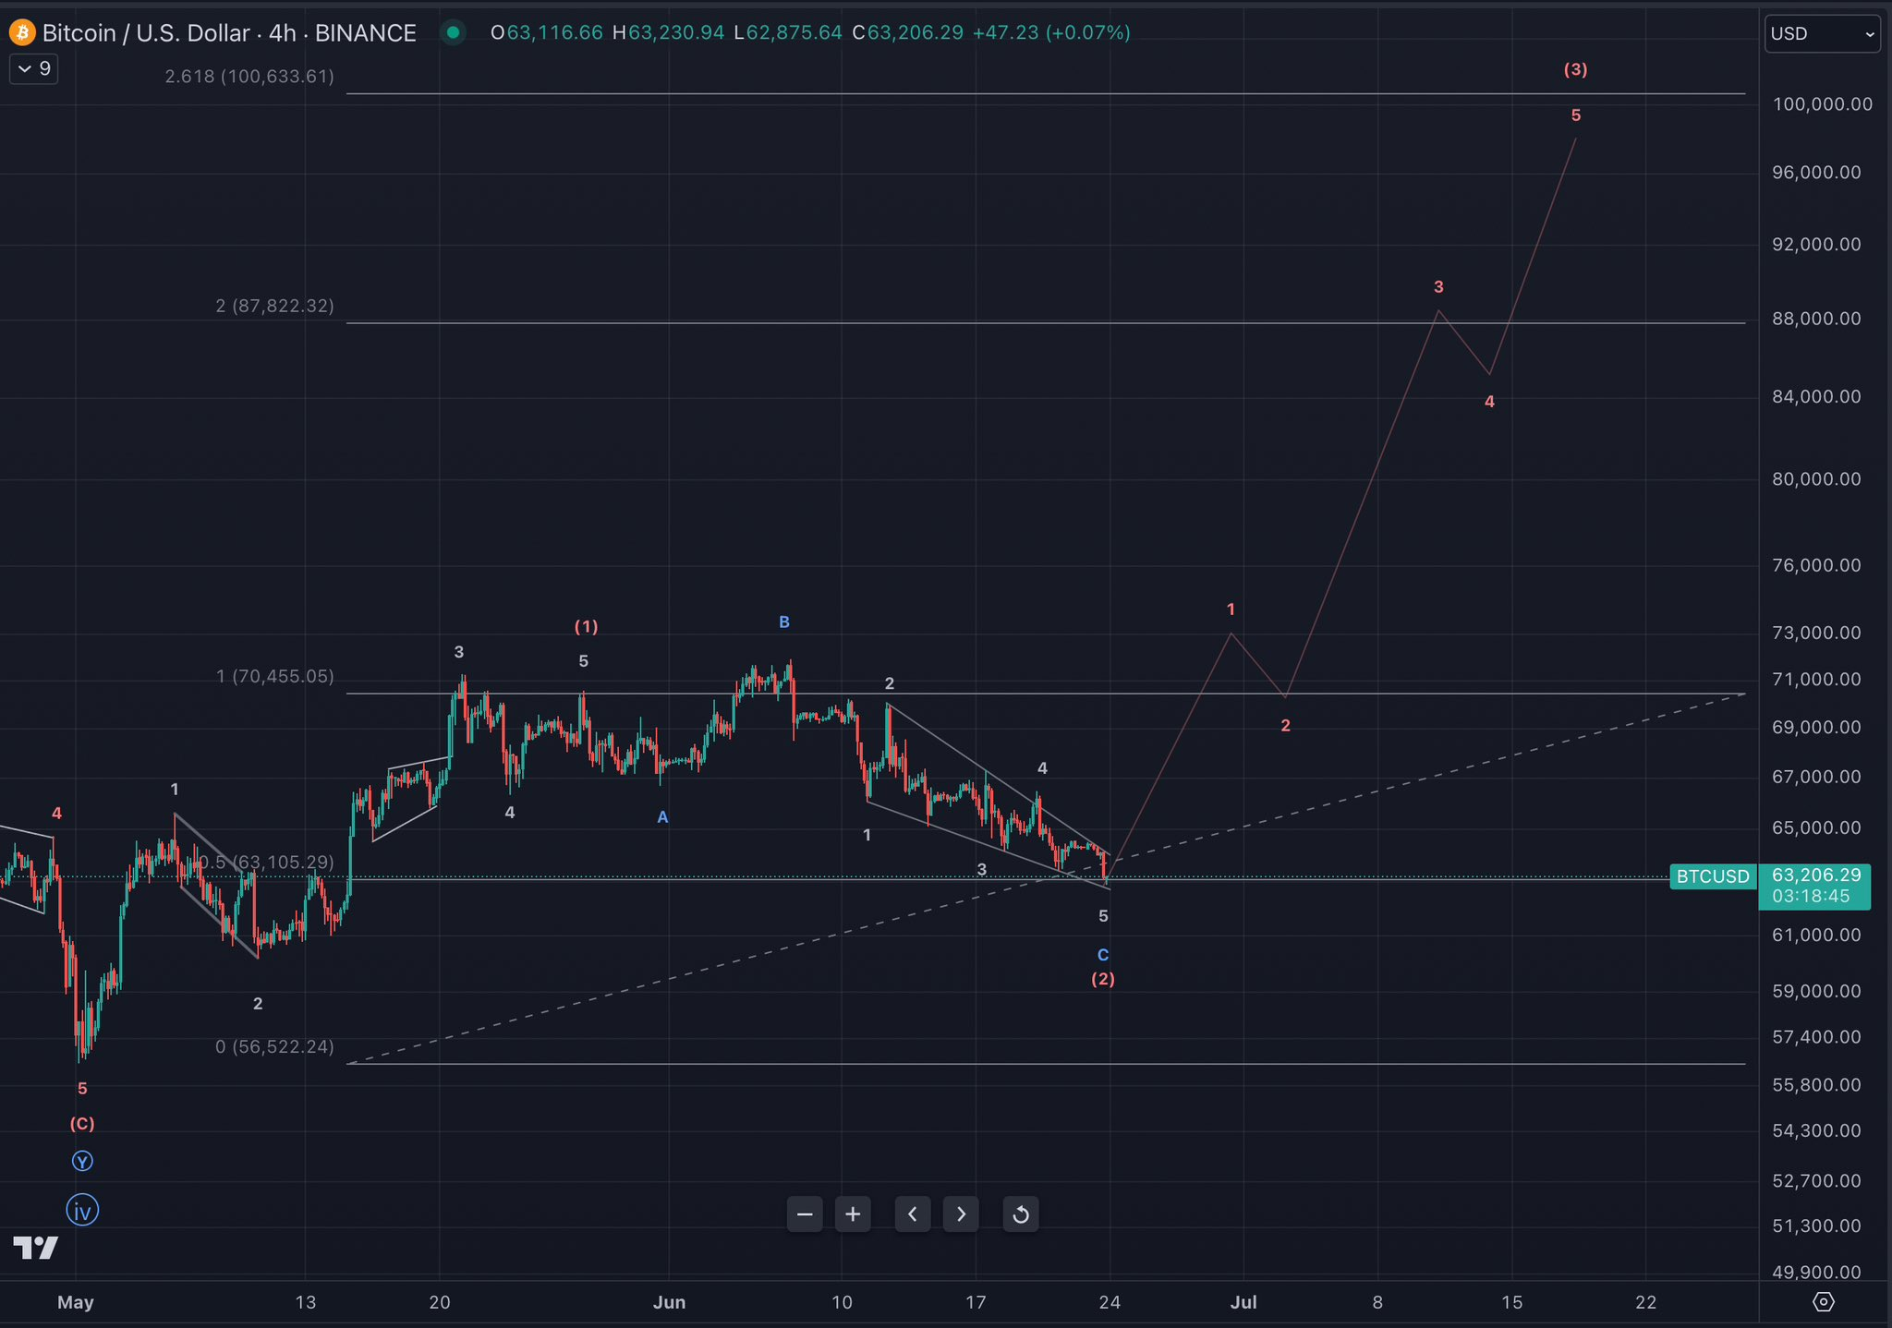Click the TradingView logo
This screenshot has width=1892, height=1328.
pos(36,1248)
